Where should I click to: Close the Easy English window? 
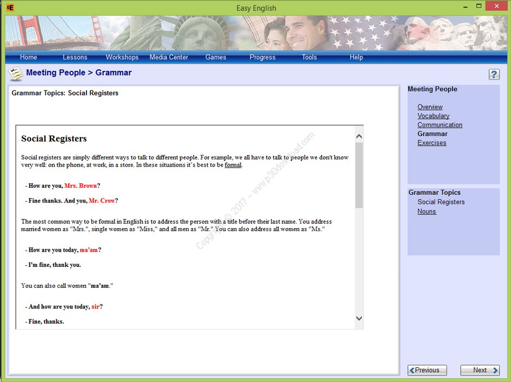496,7
